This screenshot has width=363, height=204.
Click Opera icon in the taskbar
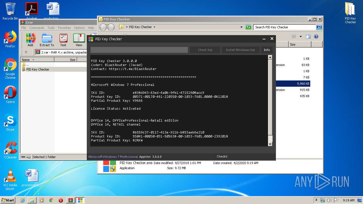pos(61,200)
